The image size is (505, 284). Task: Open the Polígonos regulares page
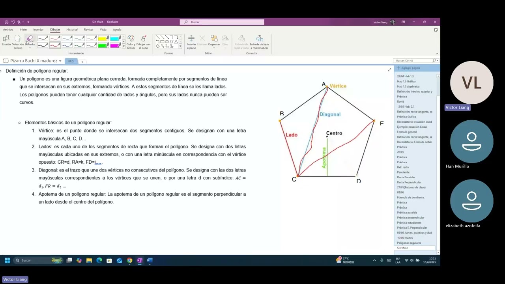tap(409, 243)
